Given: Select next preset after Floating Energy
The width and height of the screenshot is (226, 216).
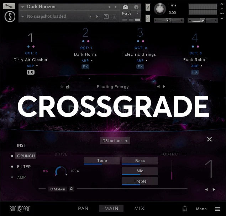Looking at the screenshot, I should 164,86.
